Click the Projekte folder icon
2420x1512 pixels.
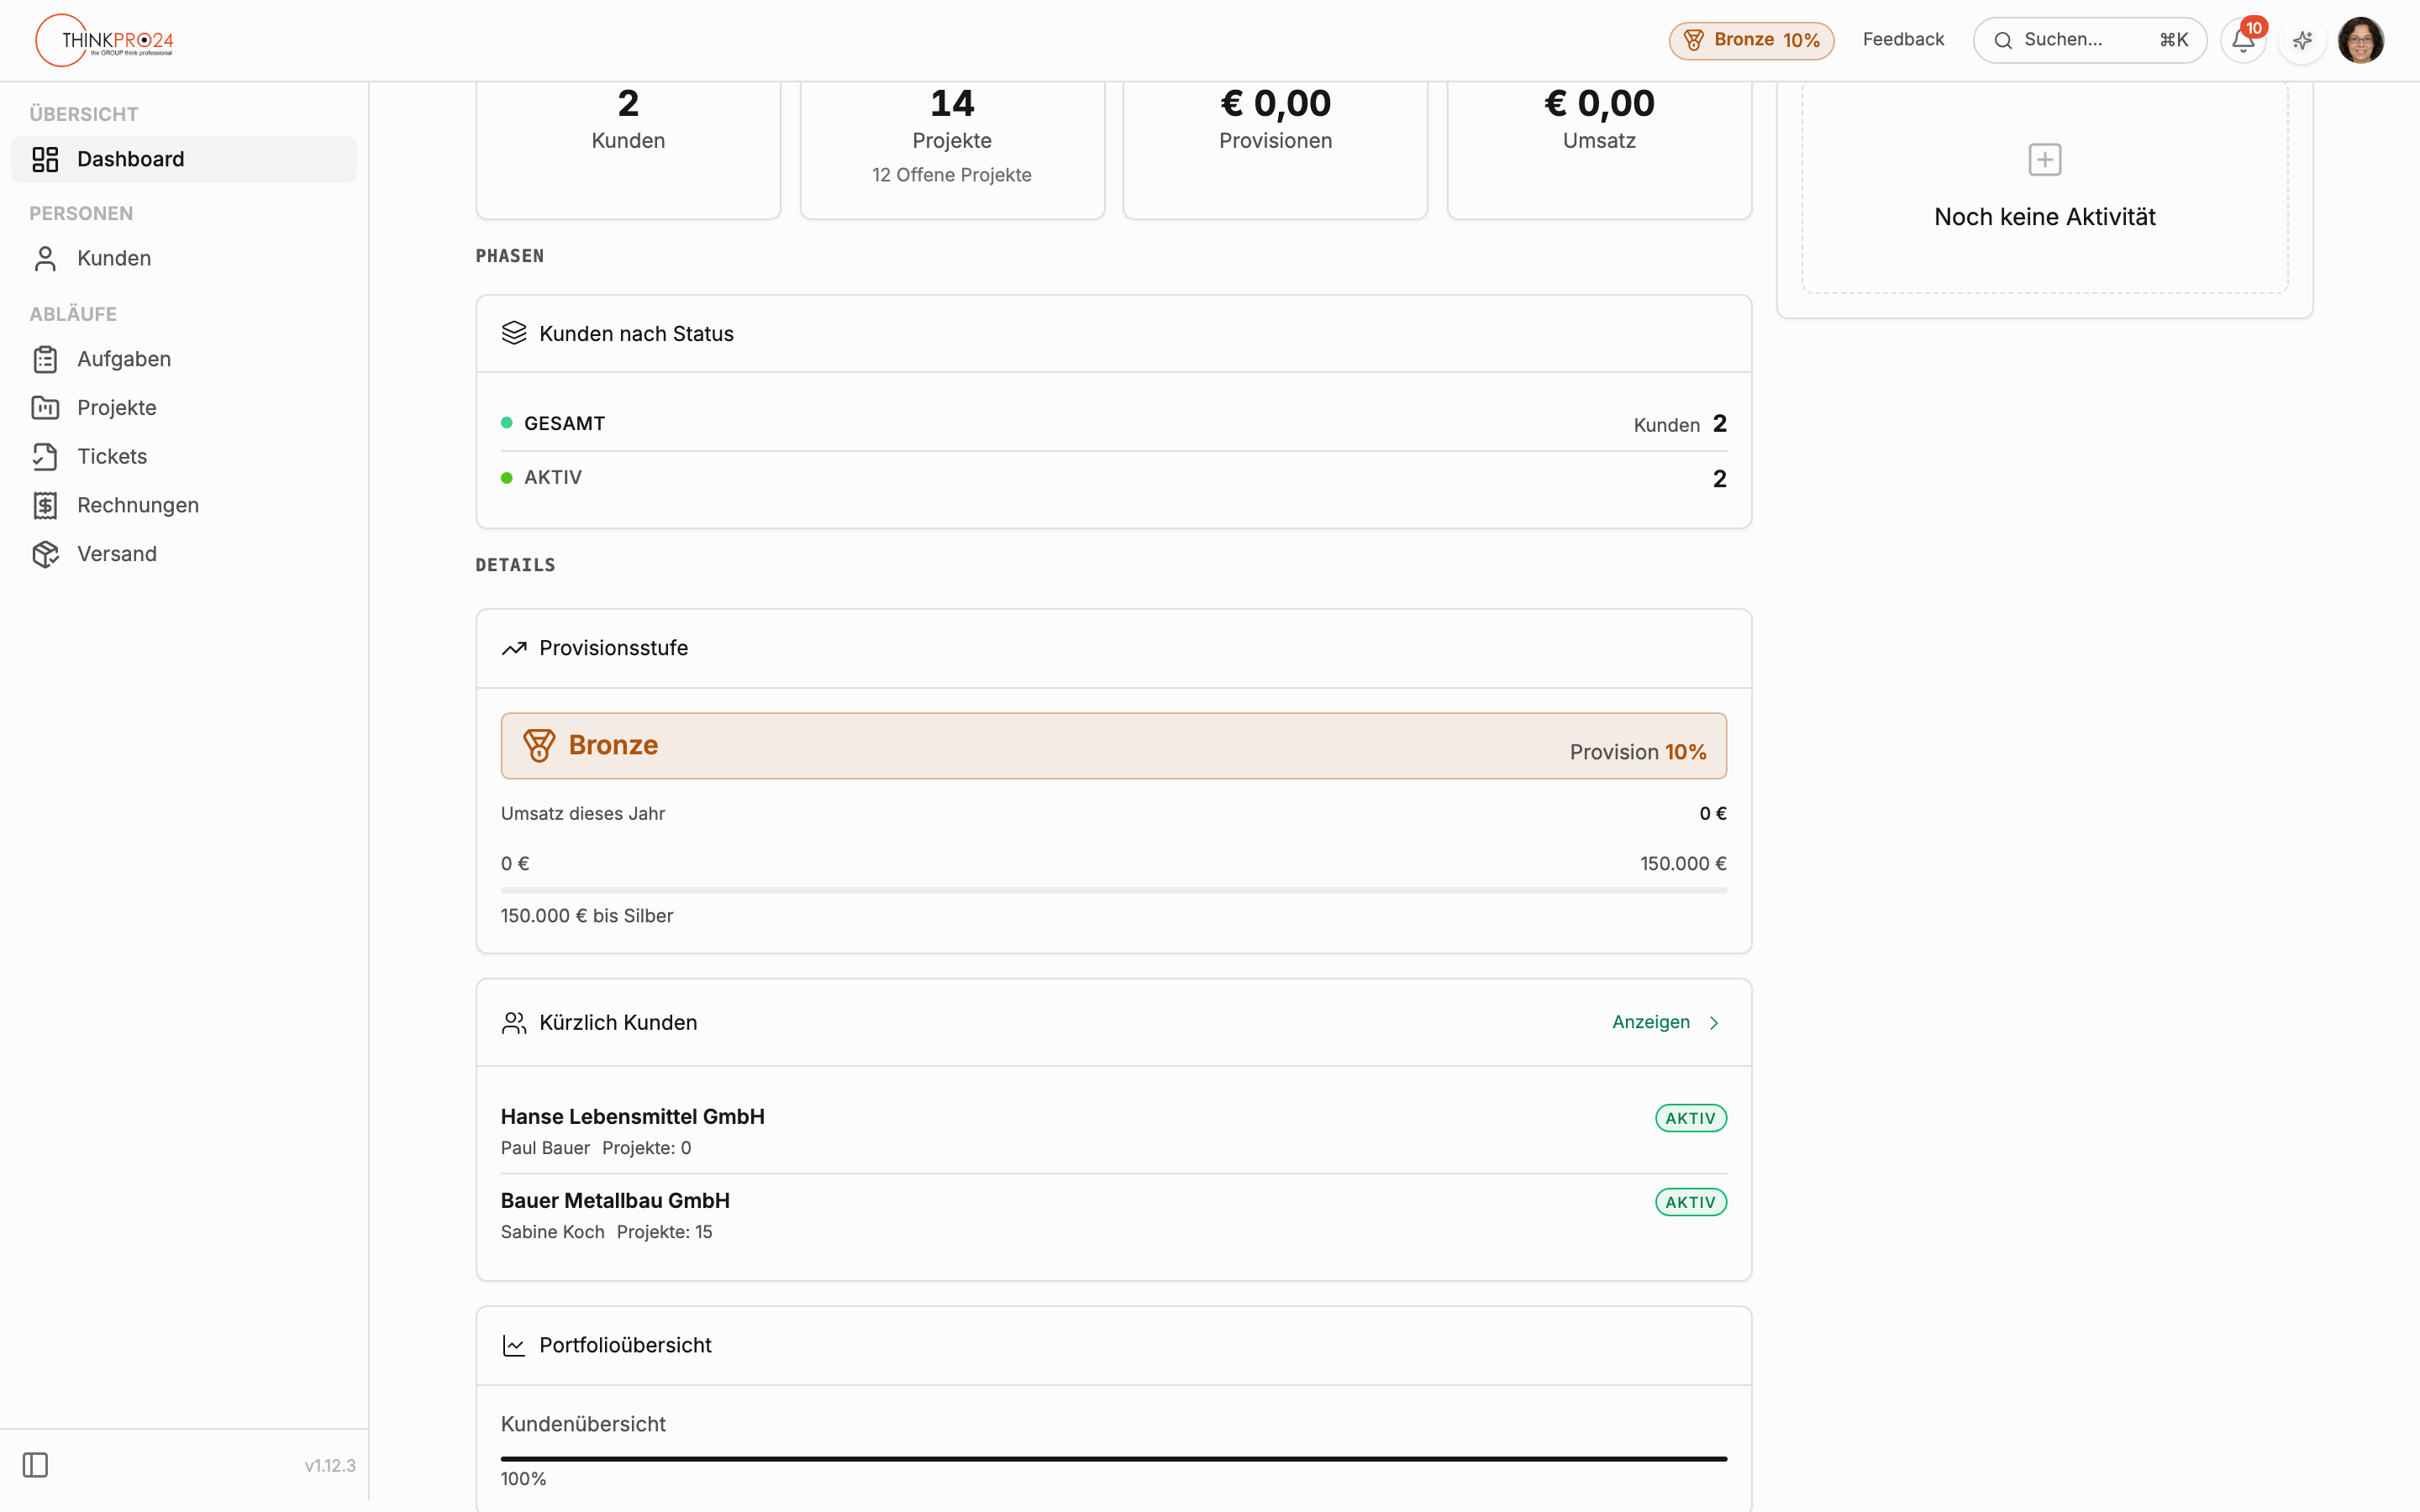(x=45, y=407)
